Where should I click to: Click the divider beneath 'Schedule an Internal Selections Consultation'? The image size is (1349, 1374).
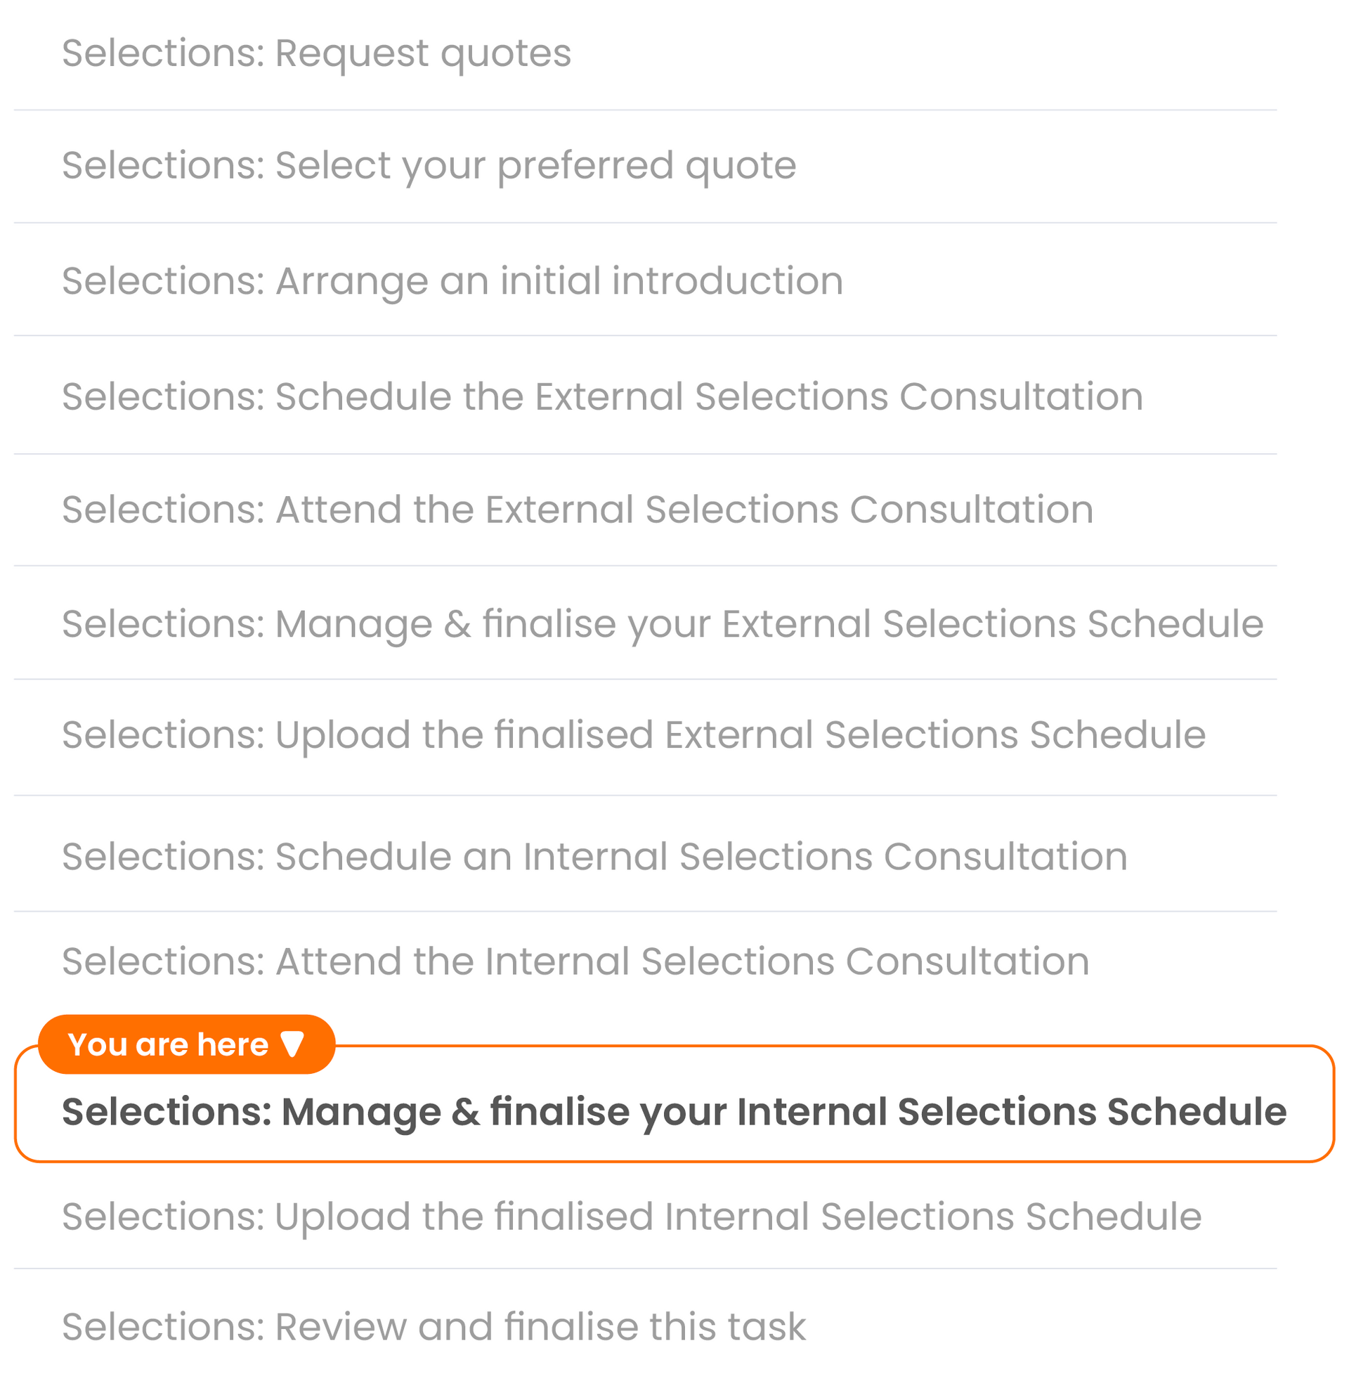pyautogui.click(x=645, y=912)
